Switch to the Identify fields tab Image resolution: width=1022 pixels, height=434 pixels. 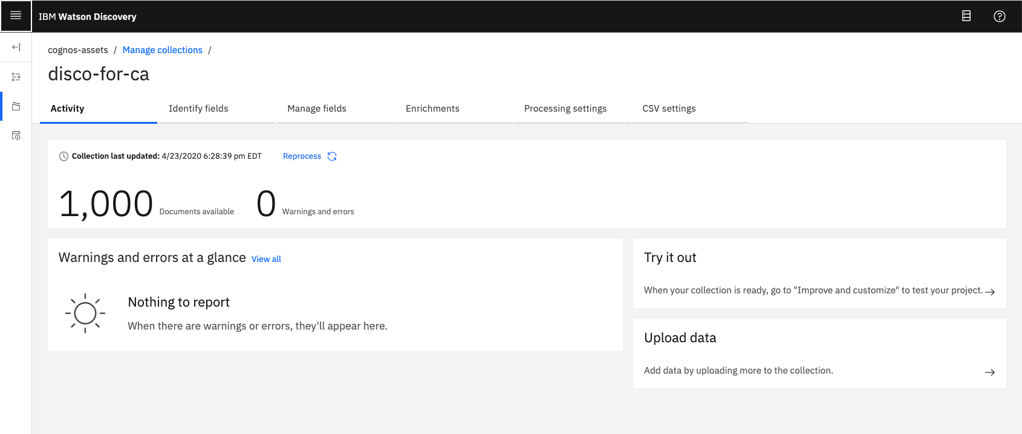(x=216, y=109)
